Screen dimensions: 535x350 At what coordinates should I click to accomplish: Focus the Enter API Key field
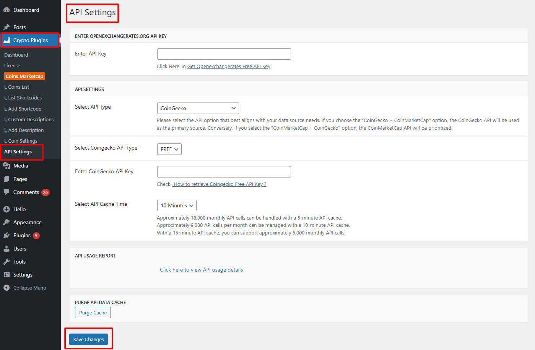[x=224, y=54]
